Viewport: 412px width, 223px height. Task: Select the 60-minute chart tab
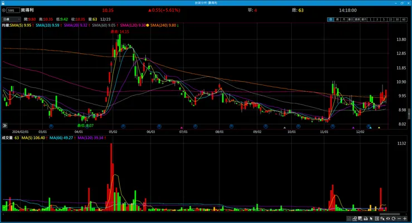click(404, 19)
